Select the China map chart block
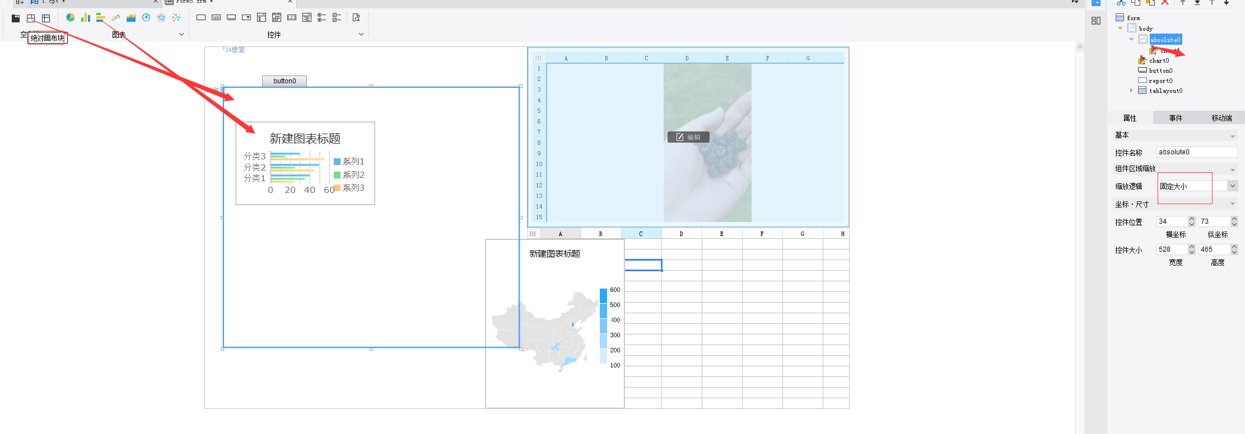 click(x=555, y=324)
